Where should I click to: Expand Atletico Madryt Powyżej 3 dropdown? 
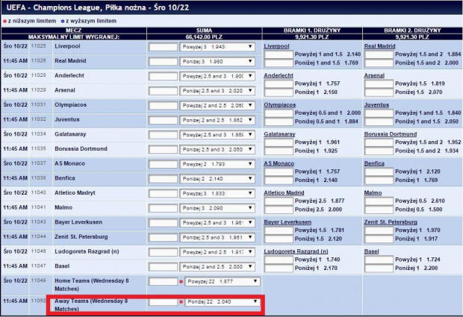217,193
